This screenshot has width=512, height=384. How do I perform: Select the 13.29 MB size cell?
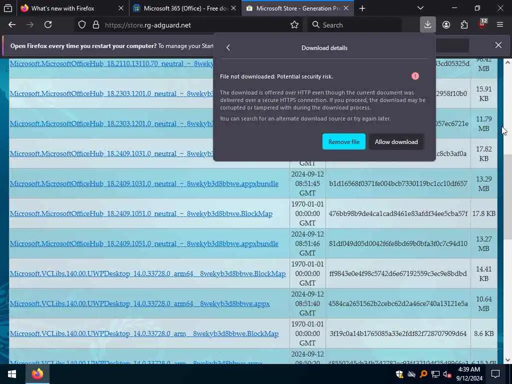coord(483,183)
